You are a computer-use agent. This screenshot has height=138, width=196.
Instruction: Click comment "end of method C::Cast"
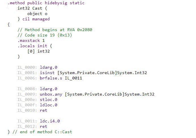[42, 132]
